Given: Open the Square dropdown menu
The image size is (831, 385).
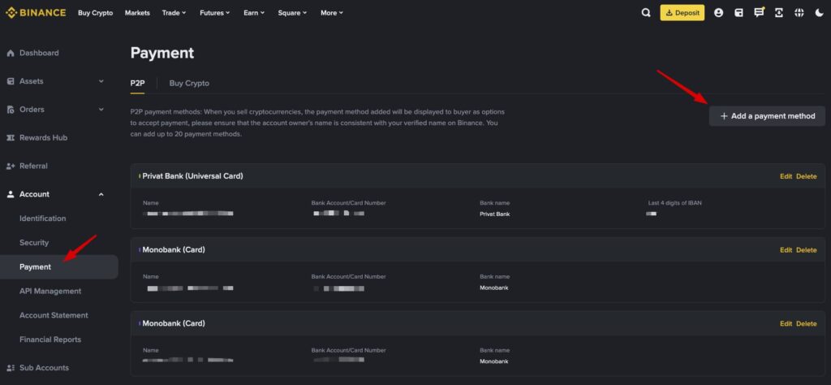Looking at the screenshot, I should pos(292,13).
